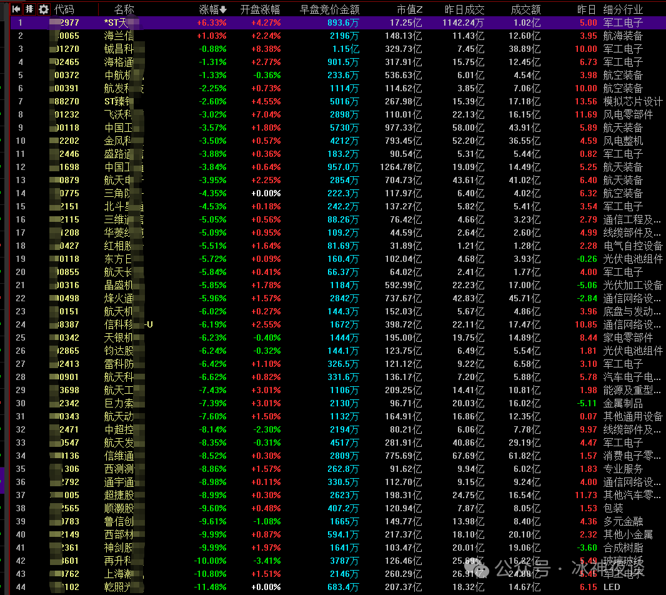Click the -10.00% change in row 42
Image resolution: width=666 pixels, height=595 pixels.
(x=211, y=561)
